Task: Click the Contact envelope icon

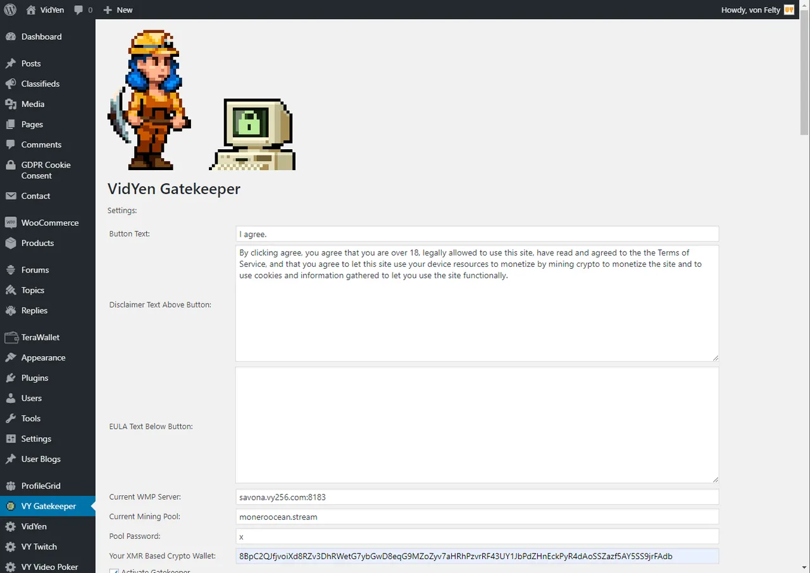Action: click(x=10, y=196)
